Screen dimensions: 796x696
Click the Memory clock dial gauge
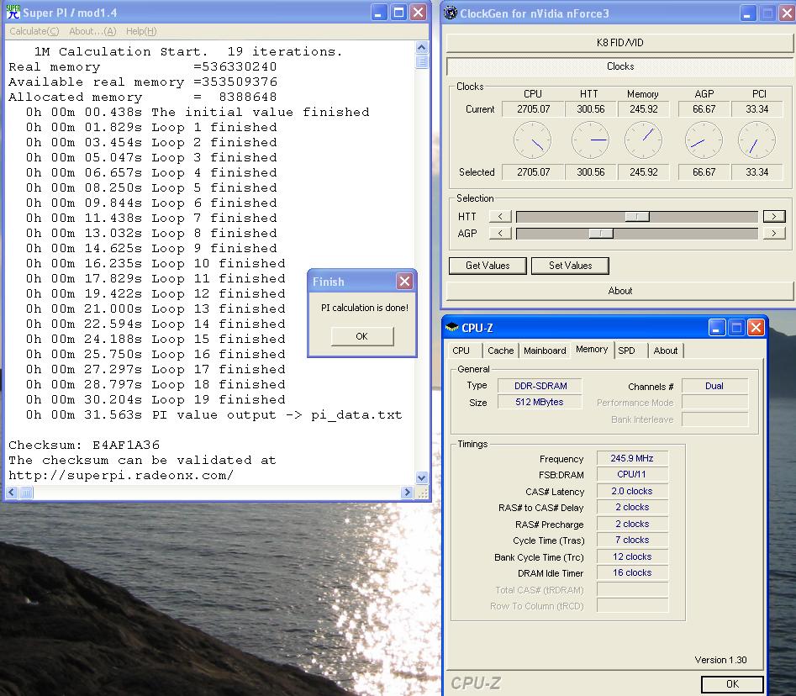coord(643,140)
